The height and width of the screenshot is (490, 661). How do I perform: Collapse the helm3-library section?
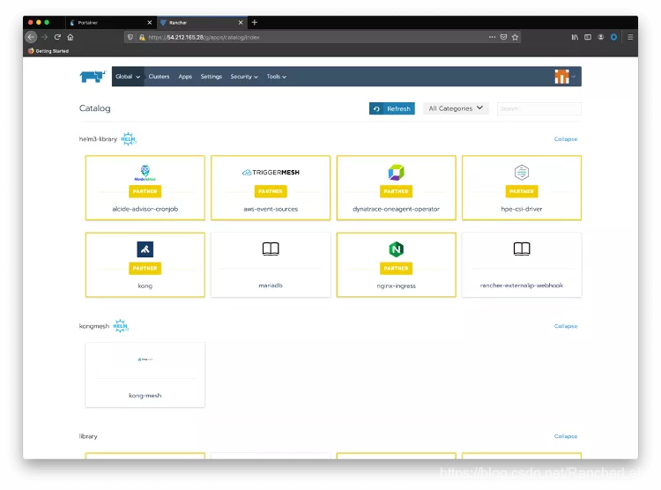566,138
